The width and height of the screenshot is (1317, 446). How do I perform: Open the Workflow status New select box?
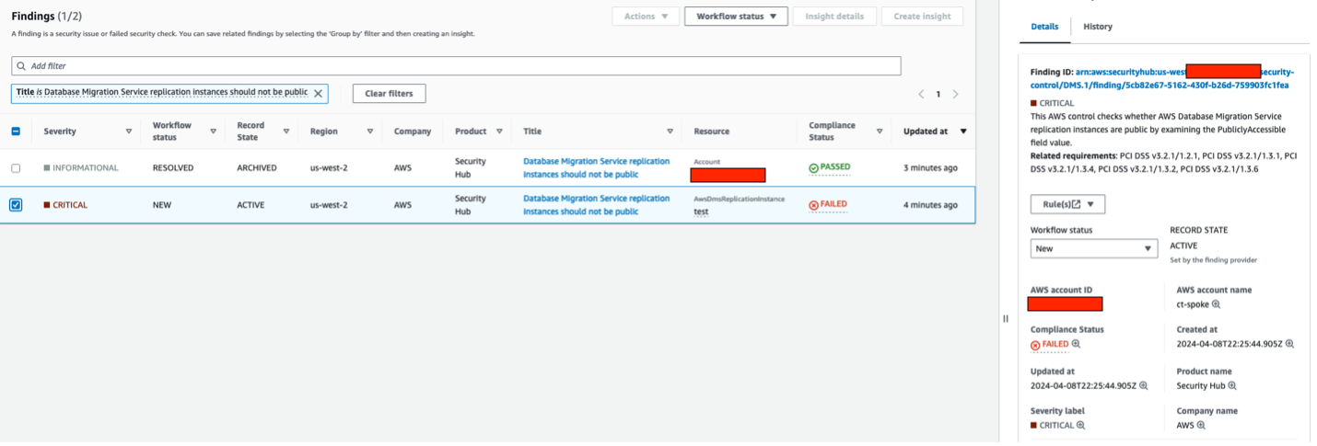(1093, 248)
